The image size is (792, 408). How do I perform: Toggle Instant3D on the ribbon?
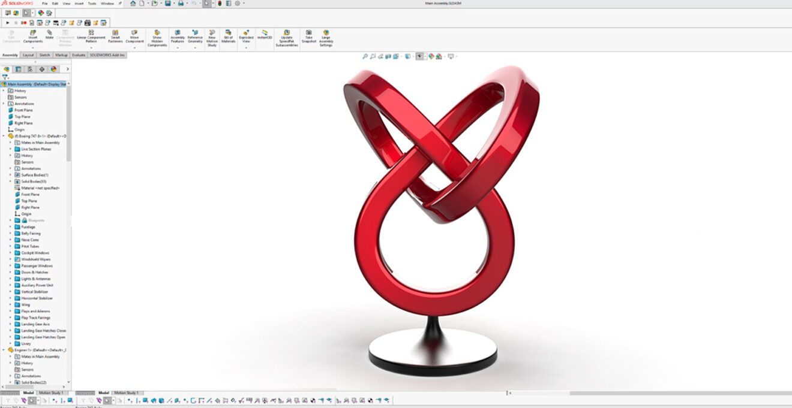[x=263, y=35]
